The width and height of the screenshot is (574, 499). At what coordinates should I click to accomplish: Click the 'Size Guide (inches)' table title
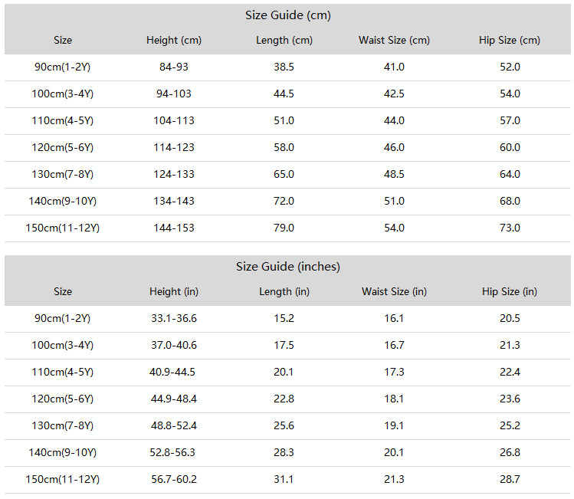tap(287, 267)
